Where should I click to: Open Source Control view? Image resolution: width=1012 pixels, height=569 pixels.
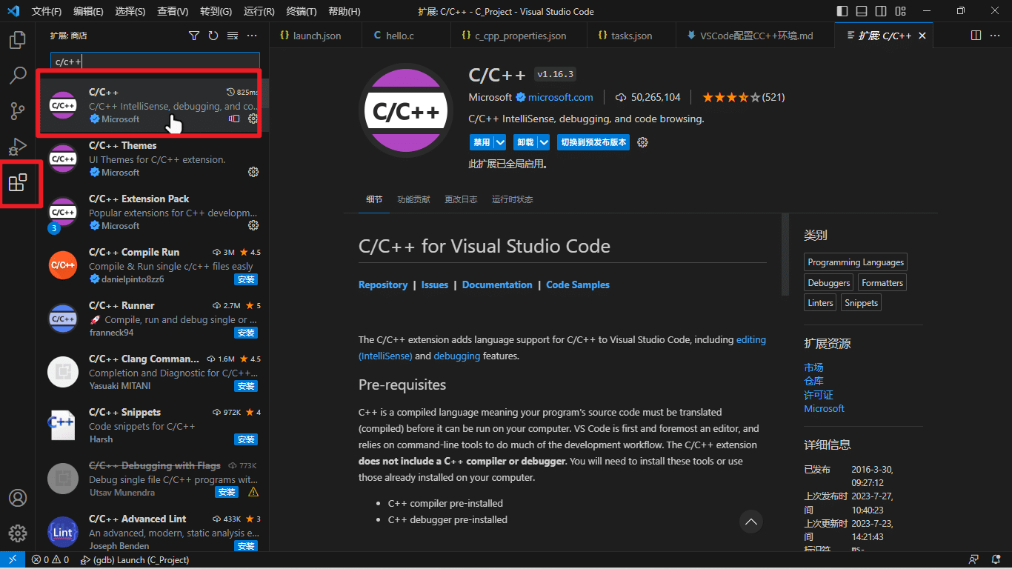click(x=18, y=111)
